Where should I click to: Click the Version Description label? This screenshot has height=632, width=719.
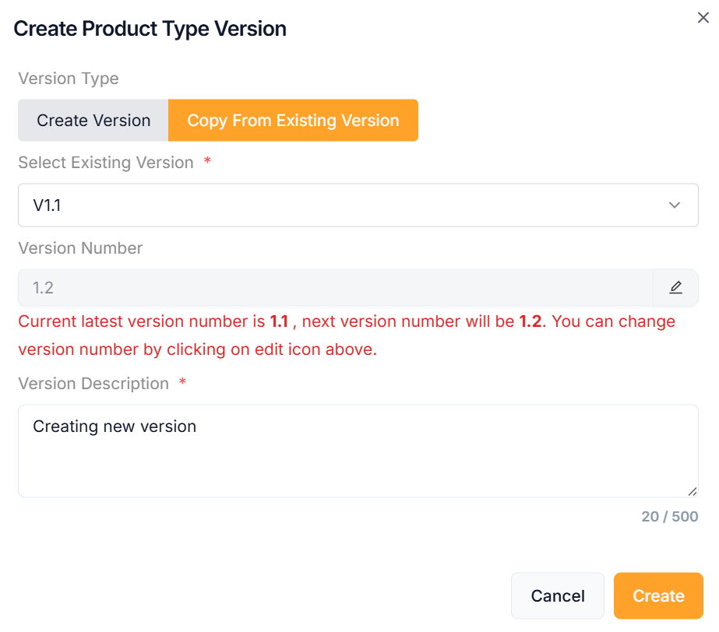coord(93,384)
